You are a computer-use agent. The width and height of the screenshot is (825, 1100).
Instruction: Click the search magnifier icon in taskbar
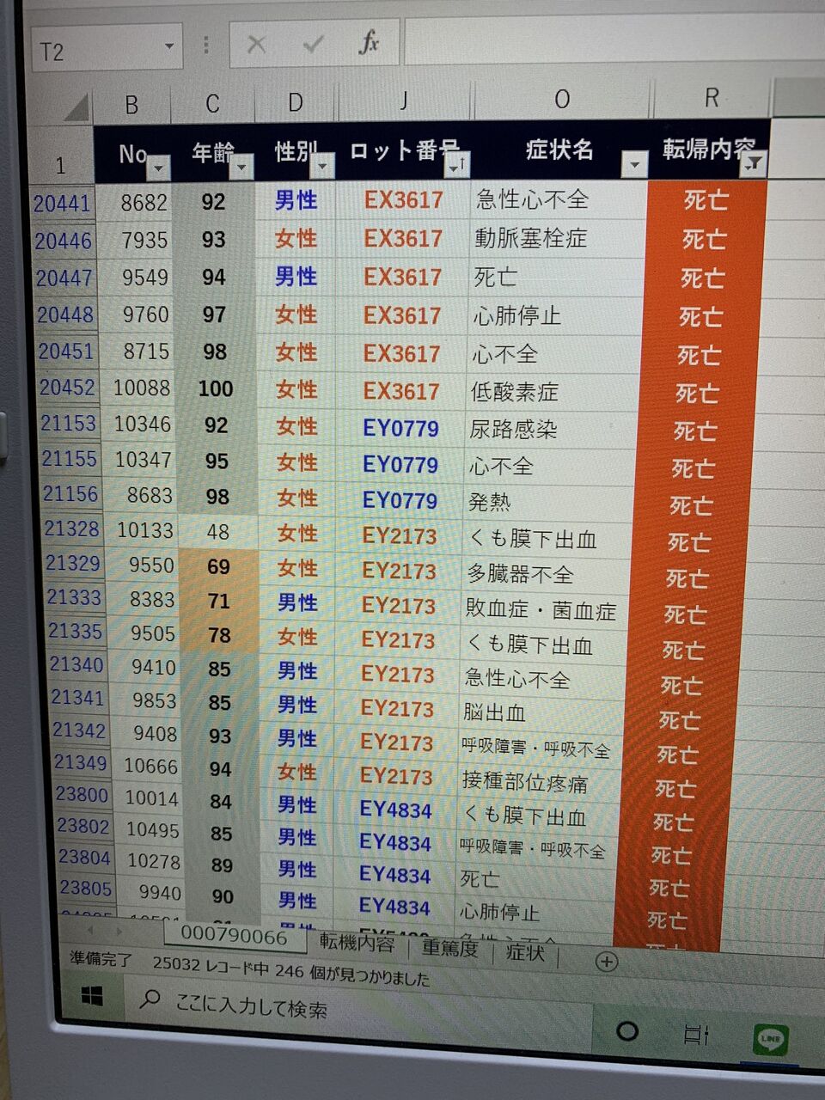[x=150, y=999]
